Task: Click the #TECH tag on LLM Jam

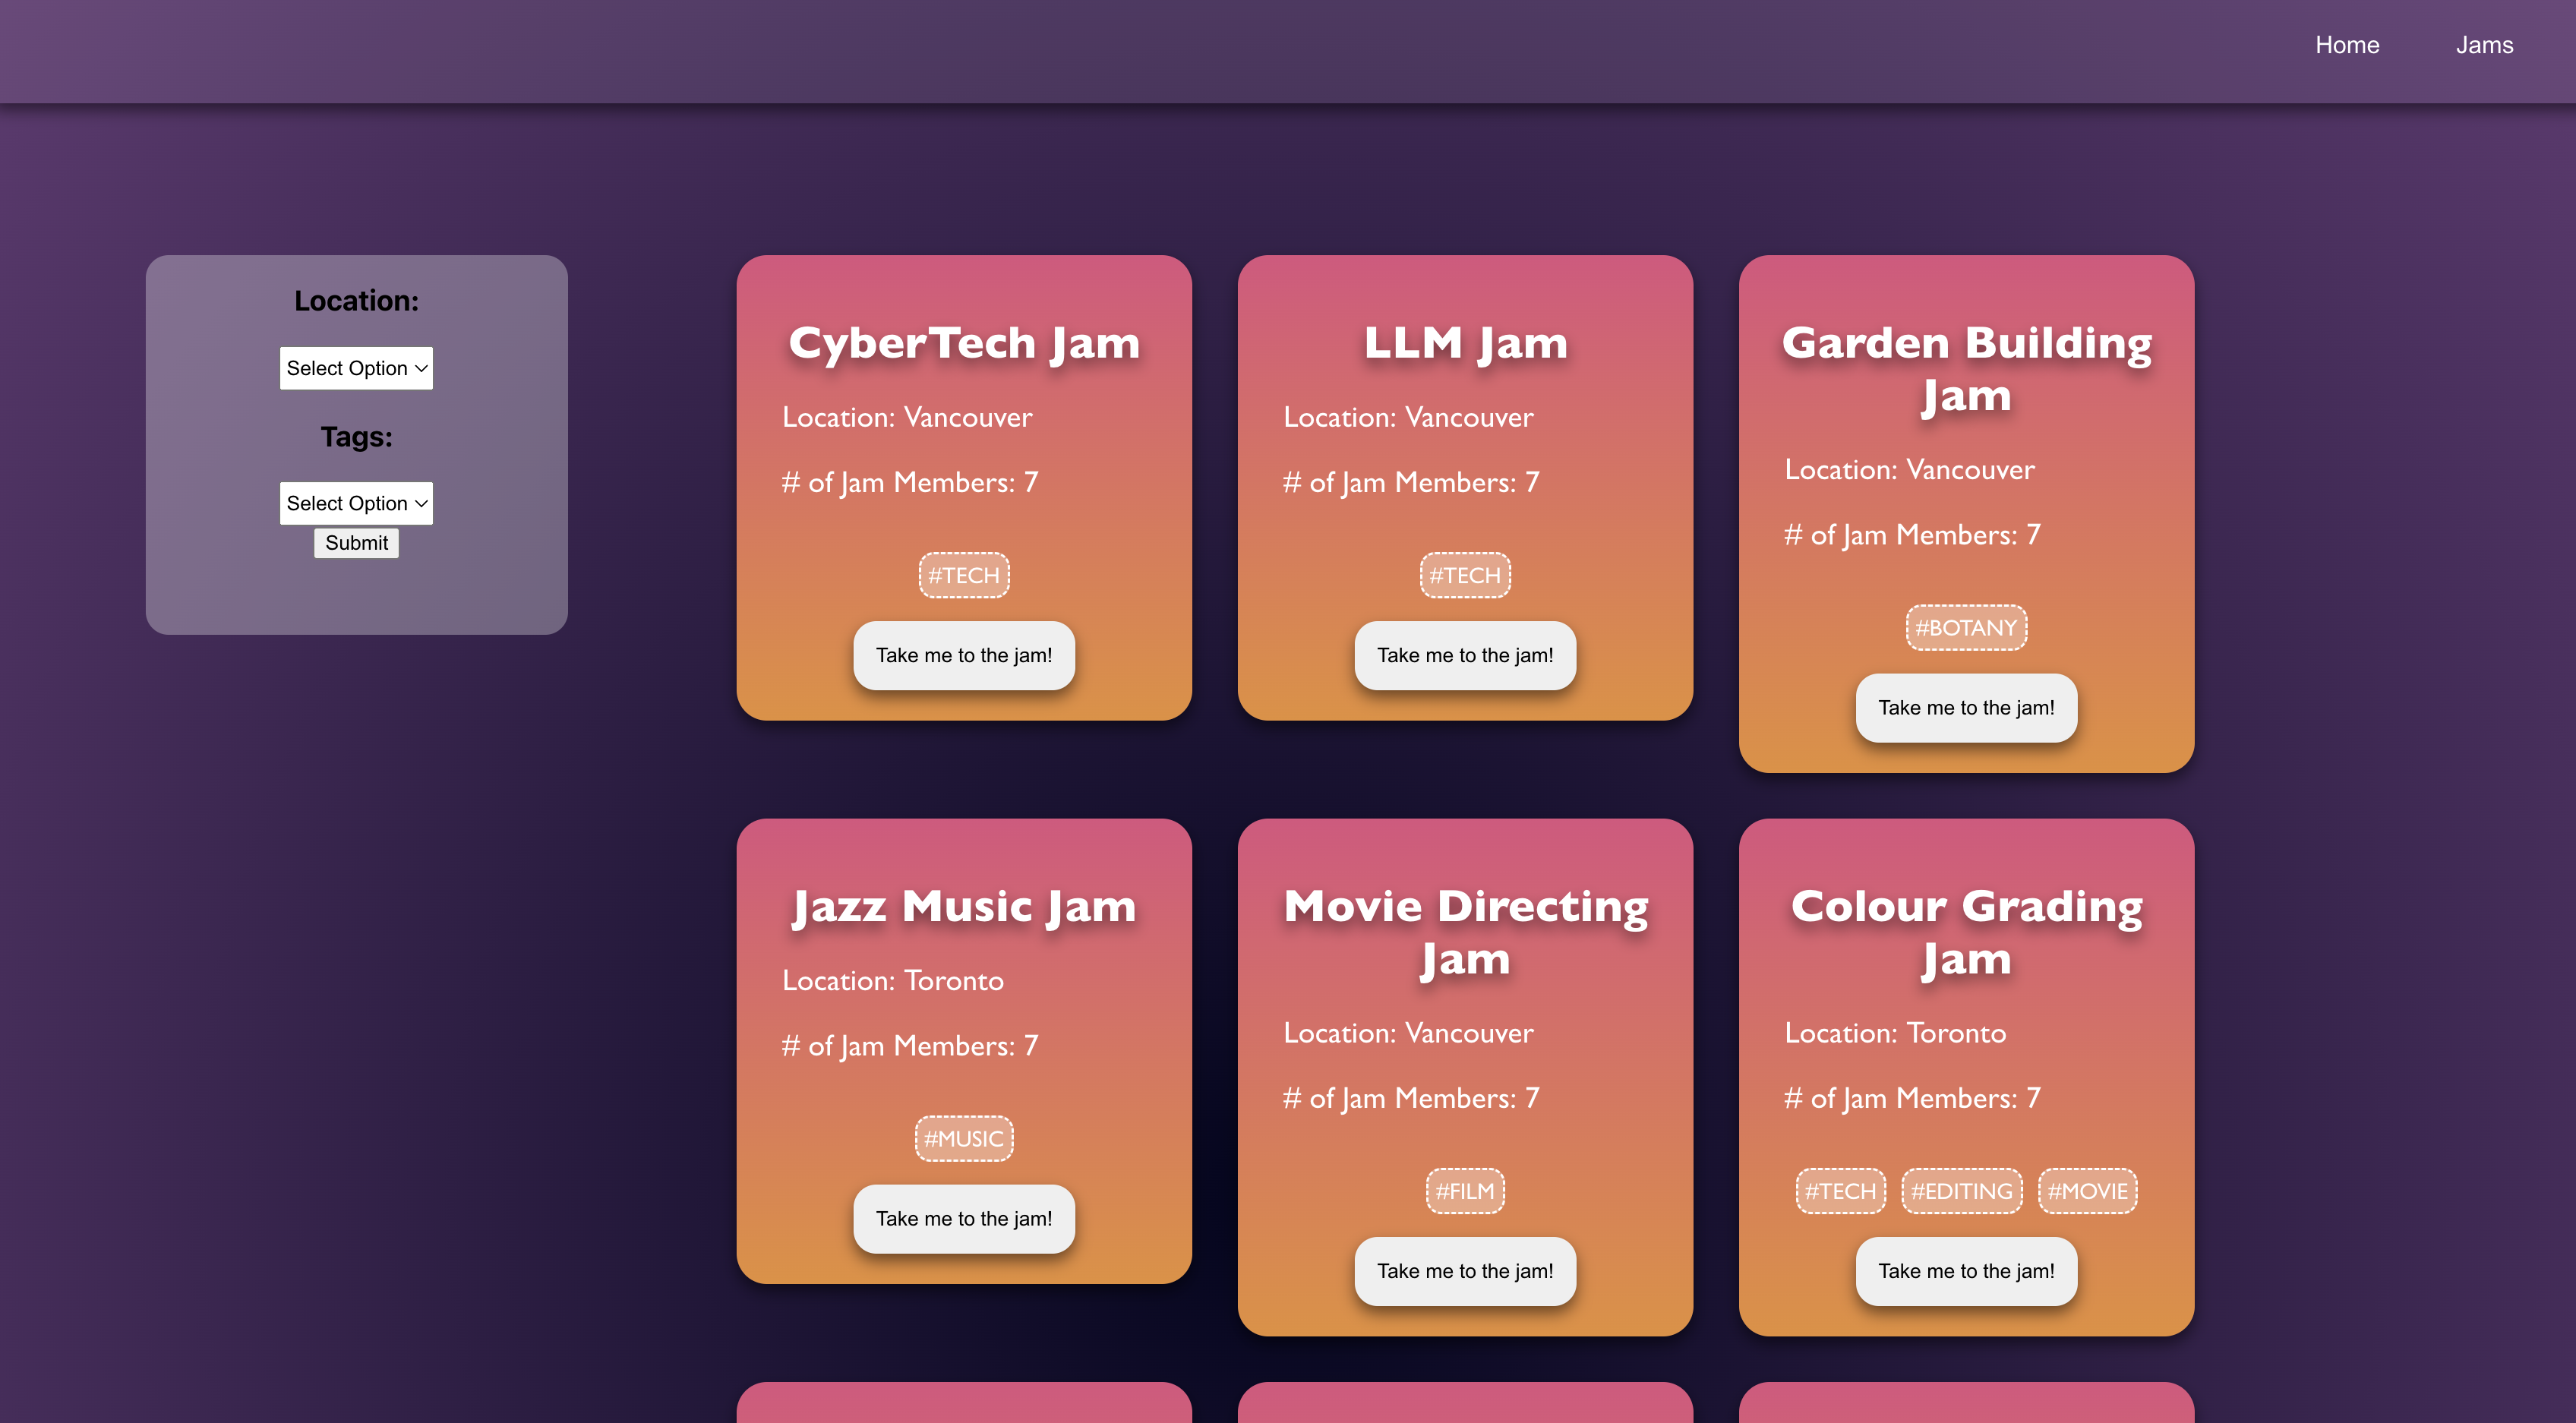Action: coord(1464,575)
